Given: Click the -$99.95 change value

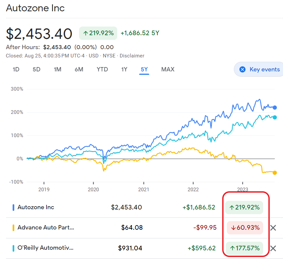Looking at the screenshot, I should pos(205,227).
